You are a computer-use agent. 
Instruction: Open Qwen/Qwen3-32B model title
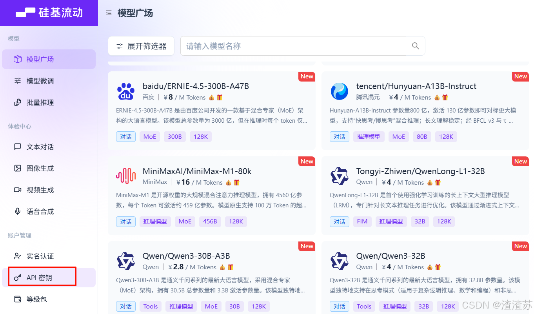click(391, 256)
